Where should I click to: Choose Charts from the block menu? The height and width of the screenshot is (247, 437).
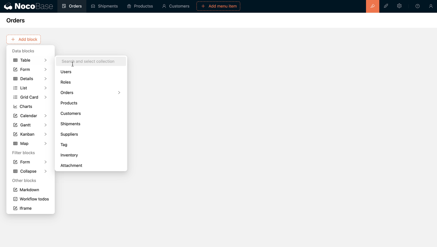click(30, 106)
